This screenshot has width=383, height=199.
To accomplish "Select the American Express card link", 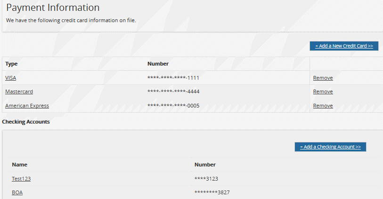I will pyautogui.click(x=27, y=106).
